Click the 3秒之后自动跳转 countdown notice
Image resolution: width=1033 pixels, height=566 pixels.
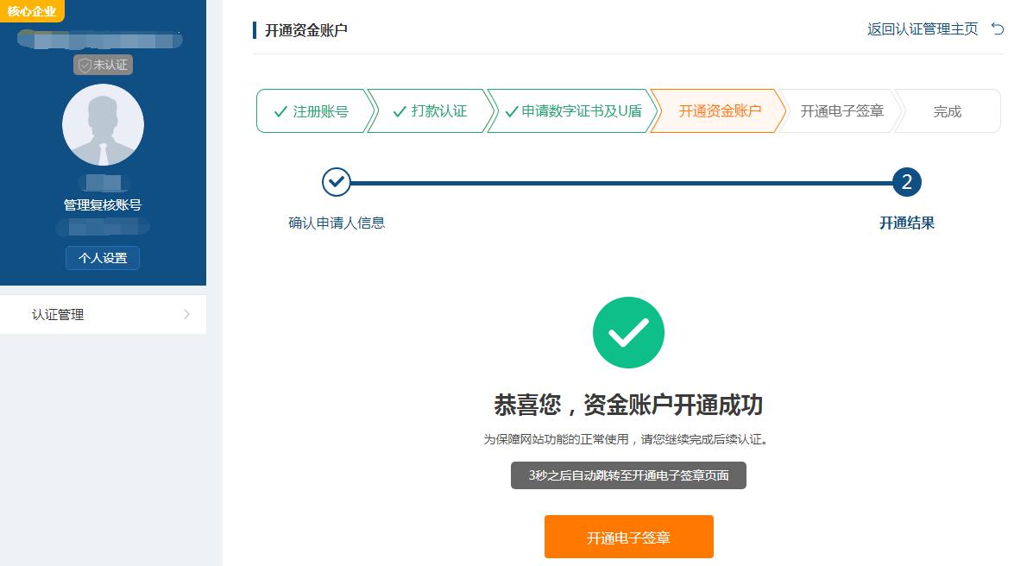[628, 475]
